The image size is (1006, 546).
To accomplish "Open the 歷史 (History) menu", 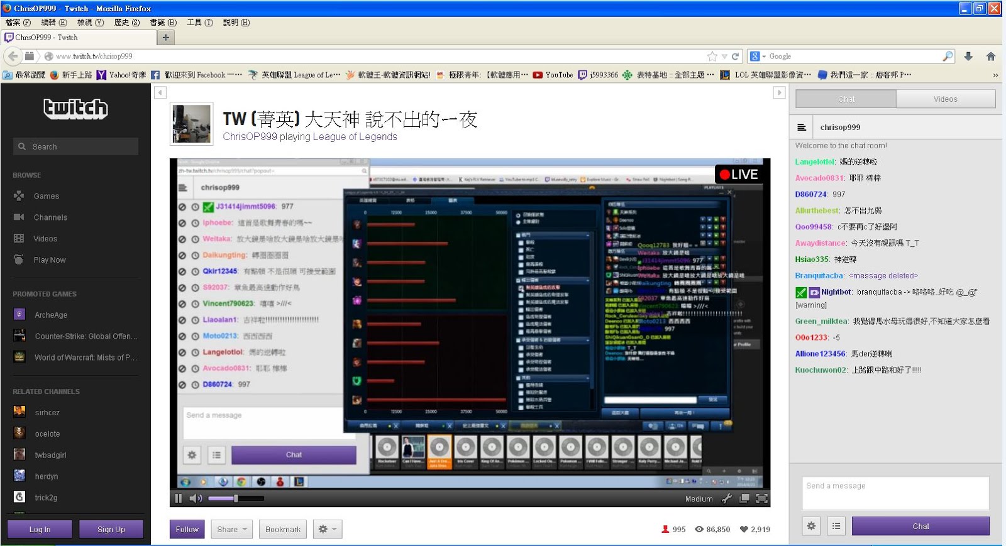I will [126, 23].
